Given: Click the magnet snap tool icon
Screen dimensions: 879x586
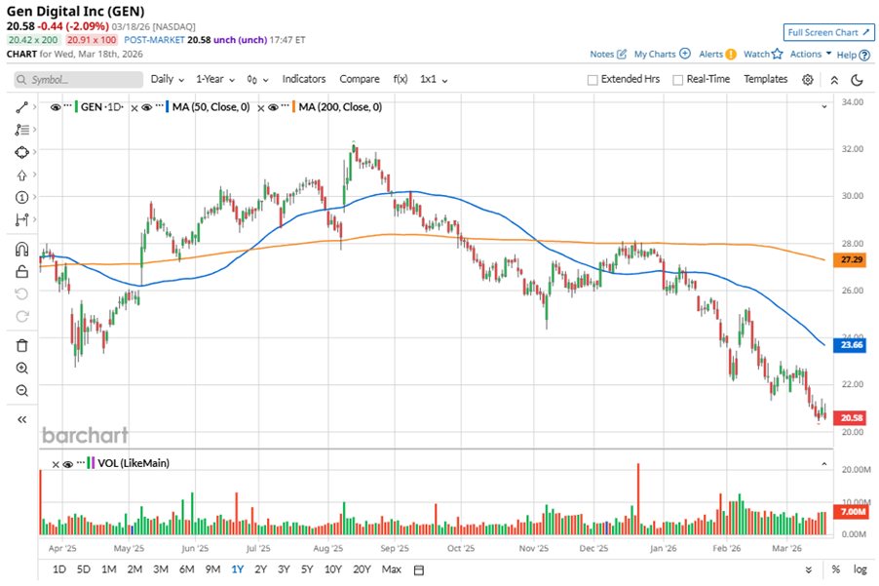Looking at the screenshot, I should pyautogui.click(x=21, y=250).
